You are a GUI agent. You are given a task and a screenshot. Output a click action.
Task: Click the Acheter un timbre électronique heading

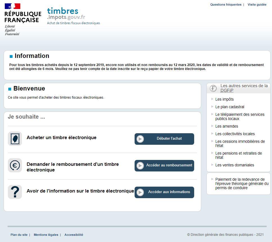pyautogui.click(x=62, y=137)
